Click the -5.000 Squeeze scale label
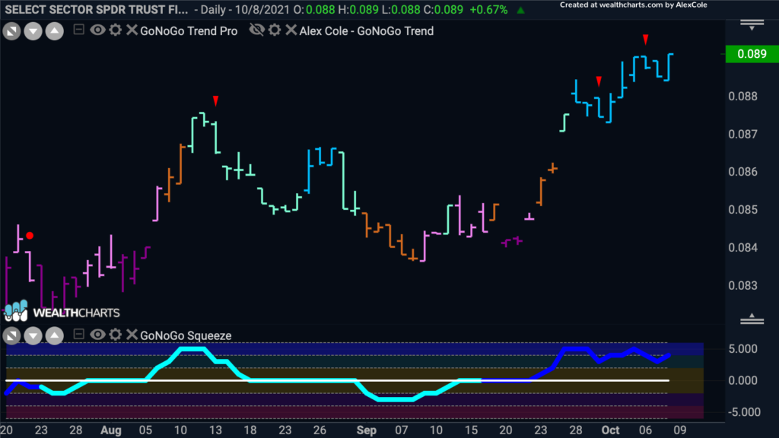This screenshot has width=779, height=438. (x=744, y=412)
